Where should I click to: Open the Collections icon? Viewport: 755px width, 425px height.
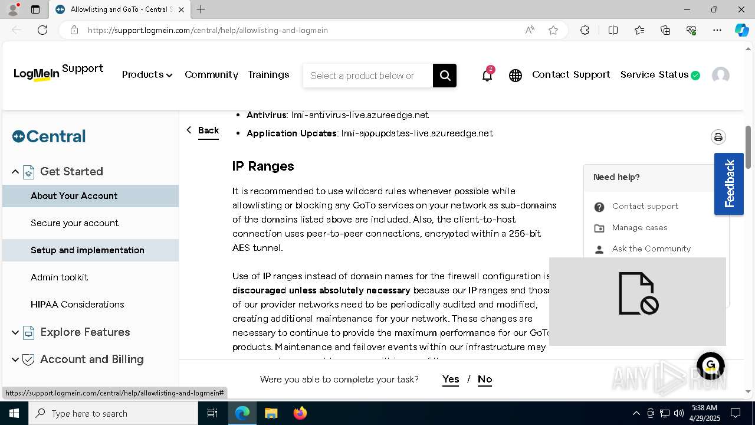click(x=665, y=30)
